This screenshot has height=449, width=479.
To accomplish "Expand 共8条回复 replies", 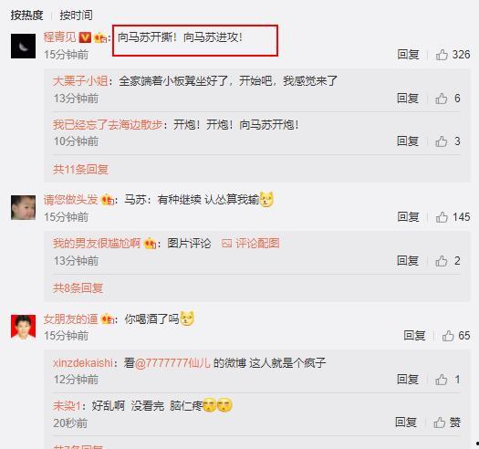I will tap(78, 287).
